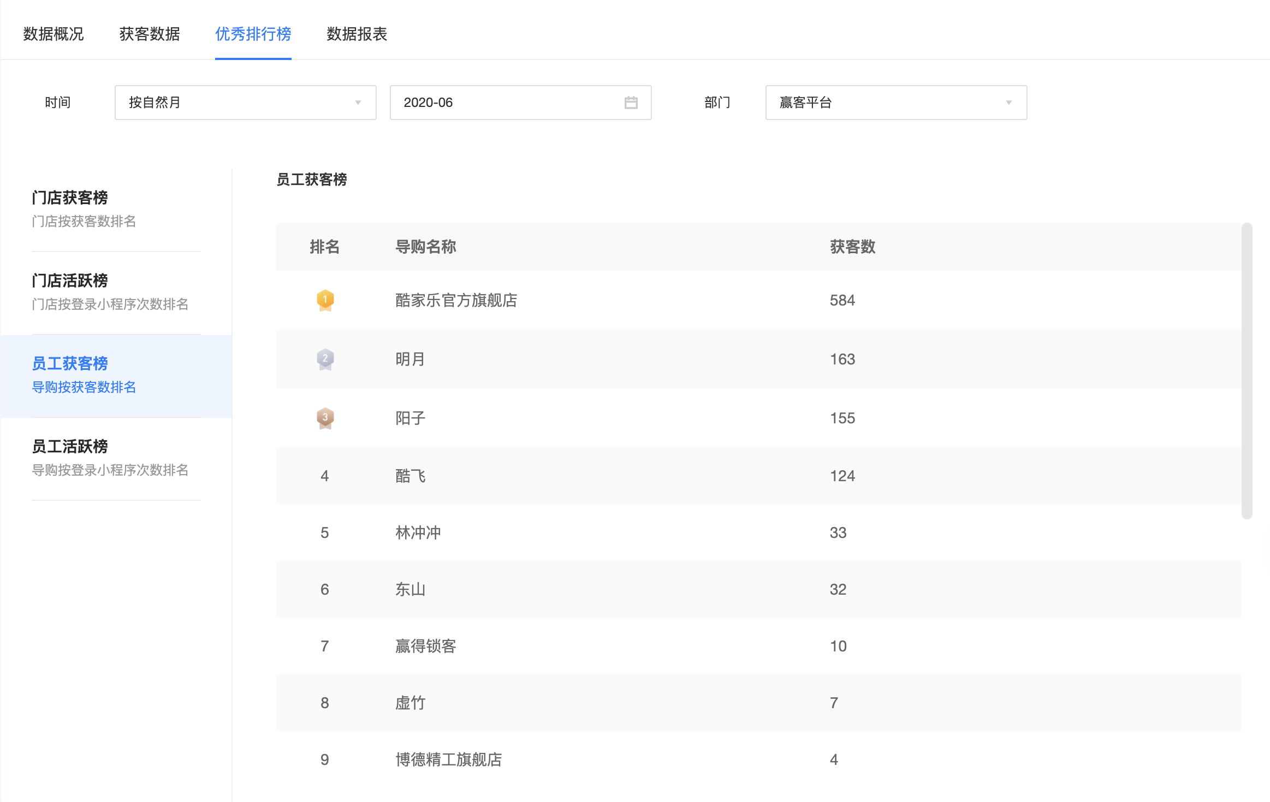Click the silver rank-2 medal icon
1270x802 pixels.
[x=325, y=359]
